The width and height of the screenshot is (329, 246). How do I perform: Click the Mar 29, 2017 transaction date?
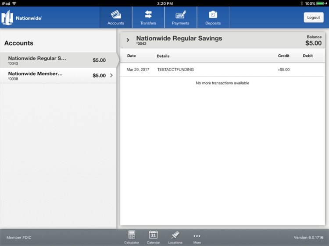[138, 70]
